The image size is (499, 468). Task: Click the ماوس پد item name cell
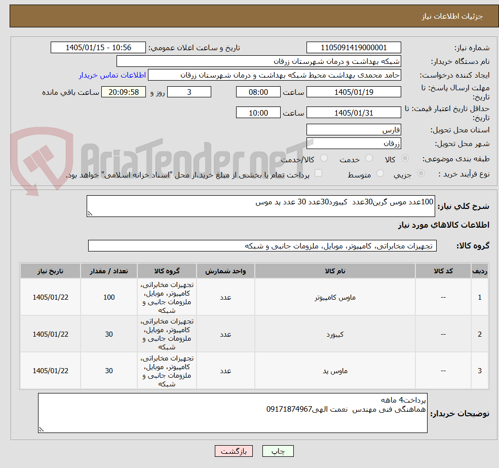(335, 371)
